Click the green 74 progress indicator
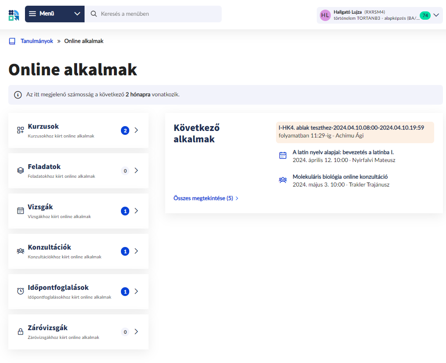The image size is (446, 363). coord(424,15)
